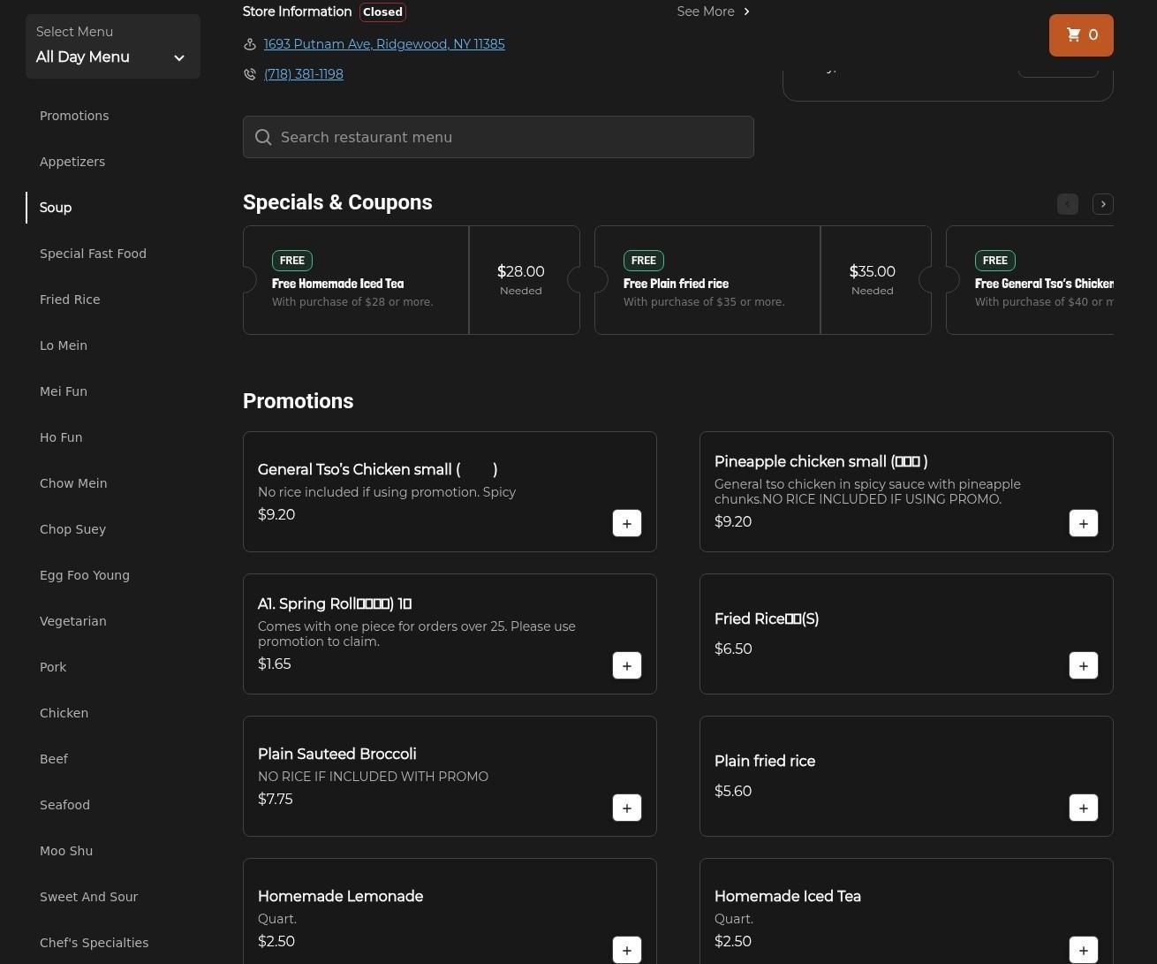Open the shopping cart button

[x=1081, y=35]
